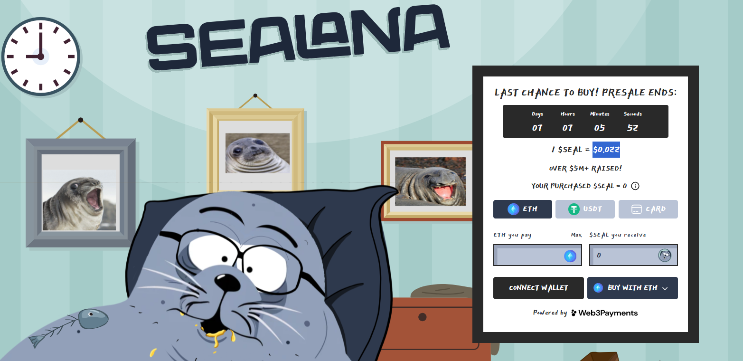Click Max above the ETH field
Screen dimensions: 743x361
click(576, 235)
